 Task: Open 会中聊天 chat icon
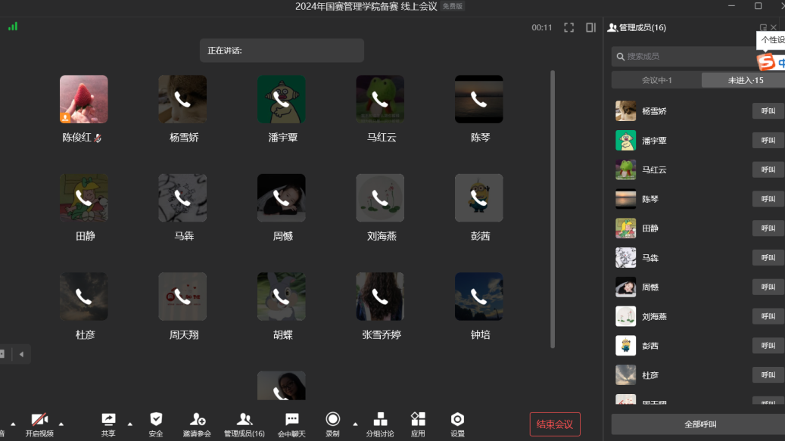pyautogui.click(x=291, y=420)
